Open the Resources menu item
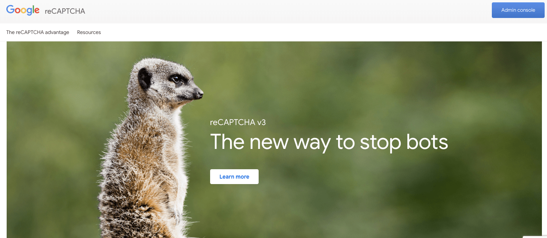This screenshot has height=238, width=547. point(89,32)
